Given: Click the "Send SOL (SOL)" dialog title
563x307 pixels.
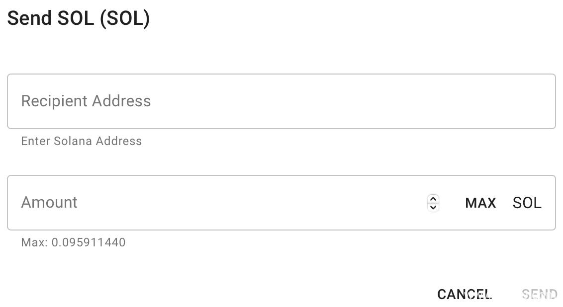Looking at the screenshot, I should (79, 18).
